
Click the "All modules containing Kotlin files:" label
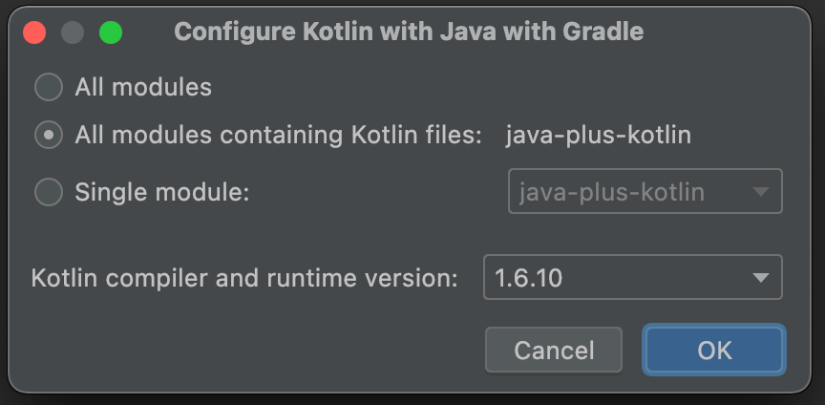point(278,136)
